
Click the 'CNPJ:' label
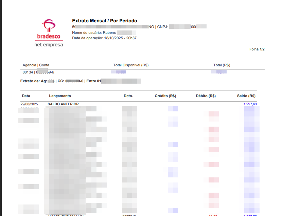(162, 27)
